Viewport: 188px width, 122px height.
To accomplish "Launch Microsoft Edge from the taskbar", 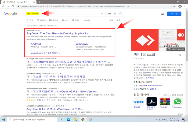I will [x=68, y=120].
